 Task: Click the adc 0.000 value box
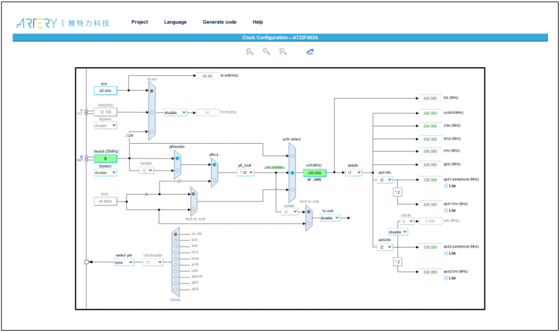(x=431, y=222)
